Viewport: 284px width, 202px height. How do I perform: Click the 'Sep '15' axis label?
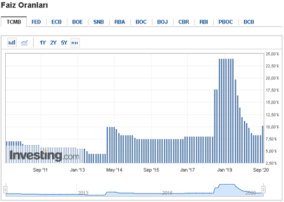(x=151, y=170)
